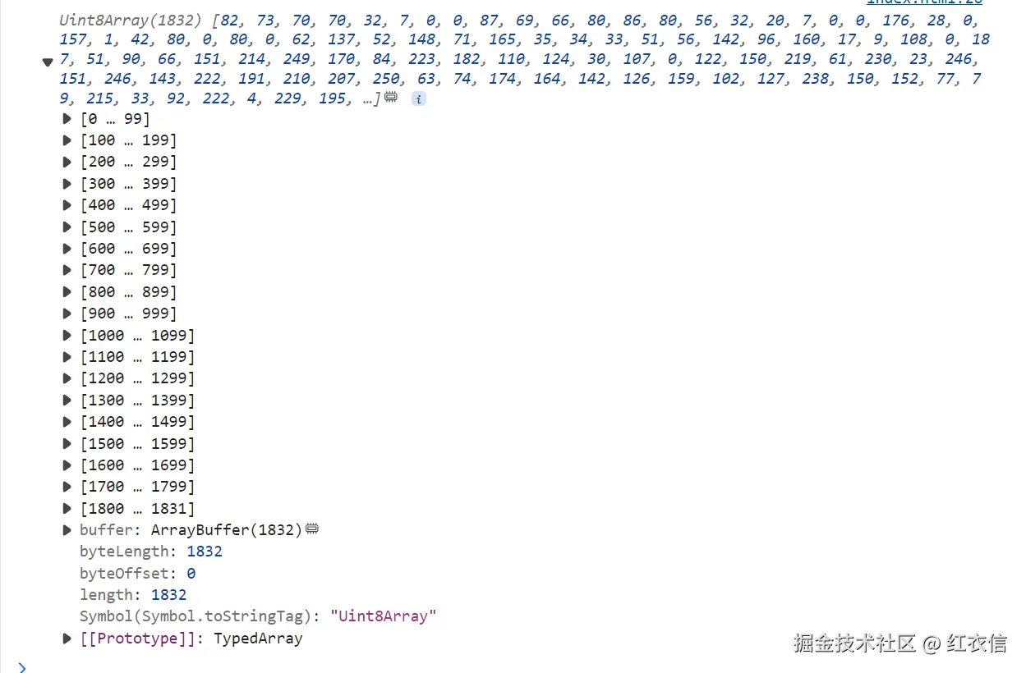1026x673 pixels.
Task: Click the [1600 … 1699] tree row
Action: click(137, 465)
